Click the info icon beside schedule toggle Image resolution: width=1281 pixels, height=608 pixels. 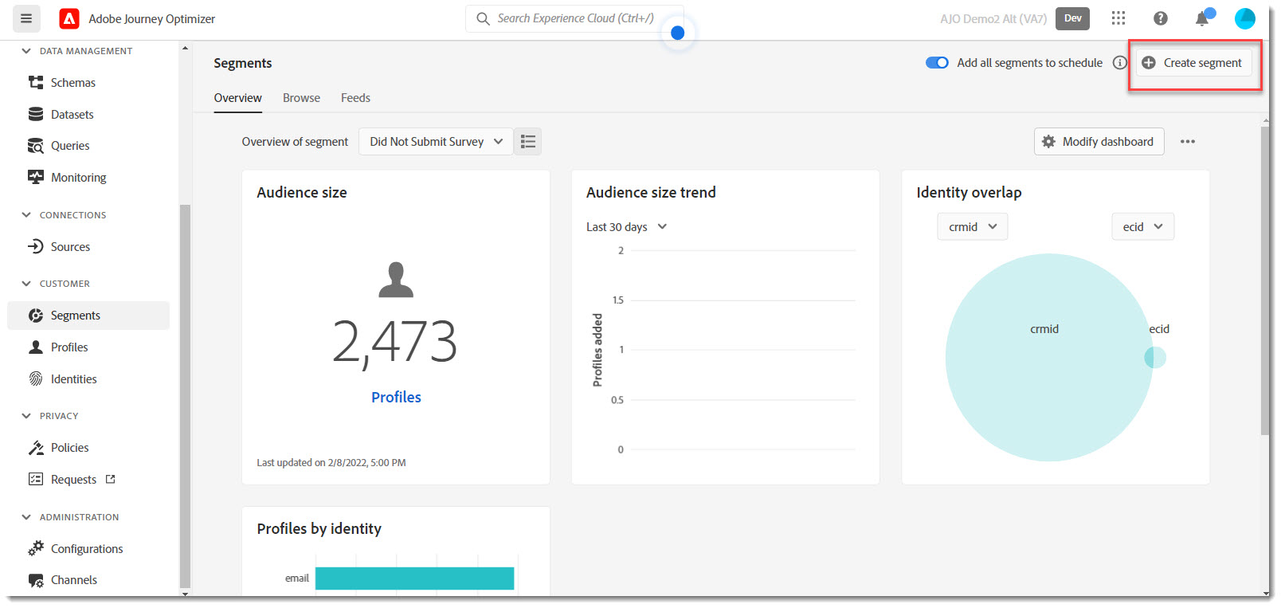point(1120,63)
